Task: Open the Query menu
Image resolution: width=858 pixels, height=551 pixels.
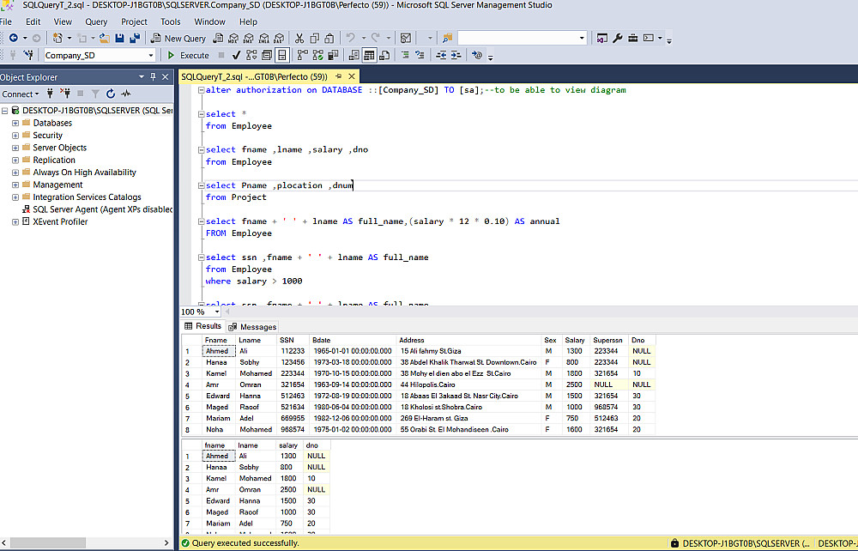Action: 96,21
